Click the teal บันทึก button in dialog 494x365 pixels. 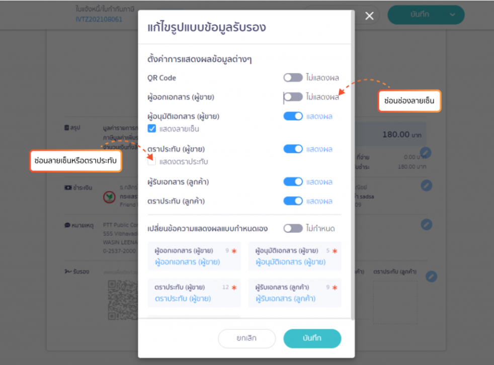click(x=312, y=338)
